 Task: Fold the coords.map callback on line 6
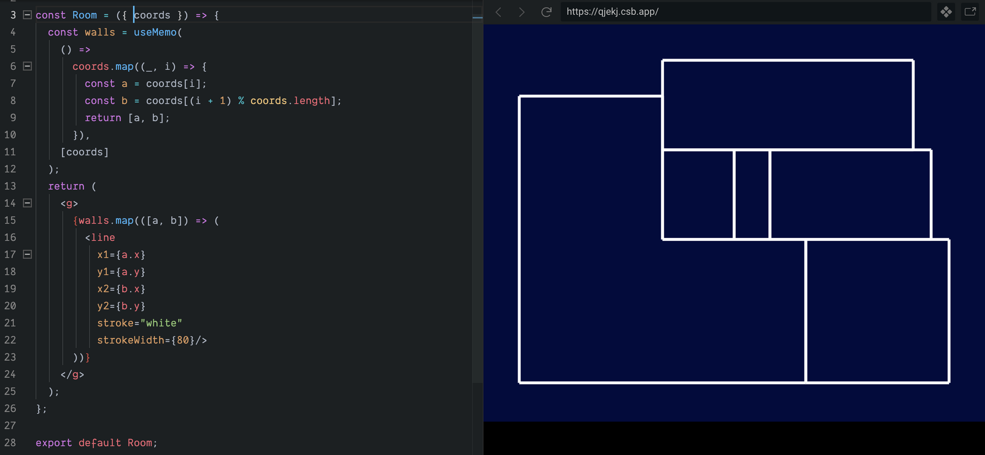[28, 66]
